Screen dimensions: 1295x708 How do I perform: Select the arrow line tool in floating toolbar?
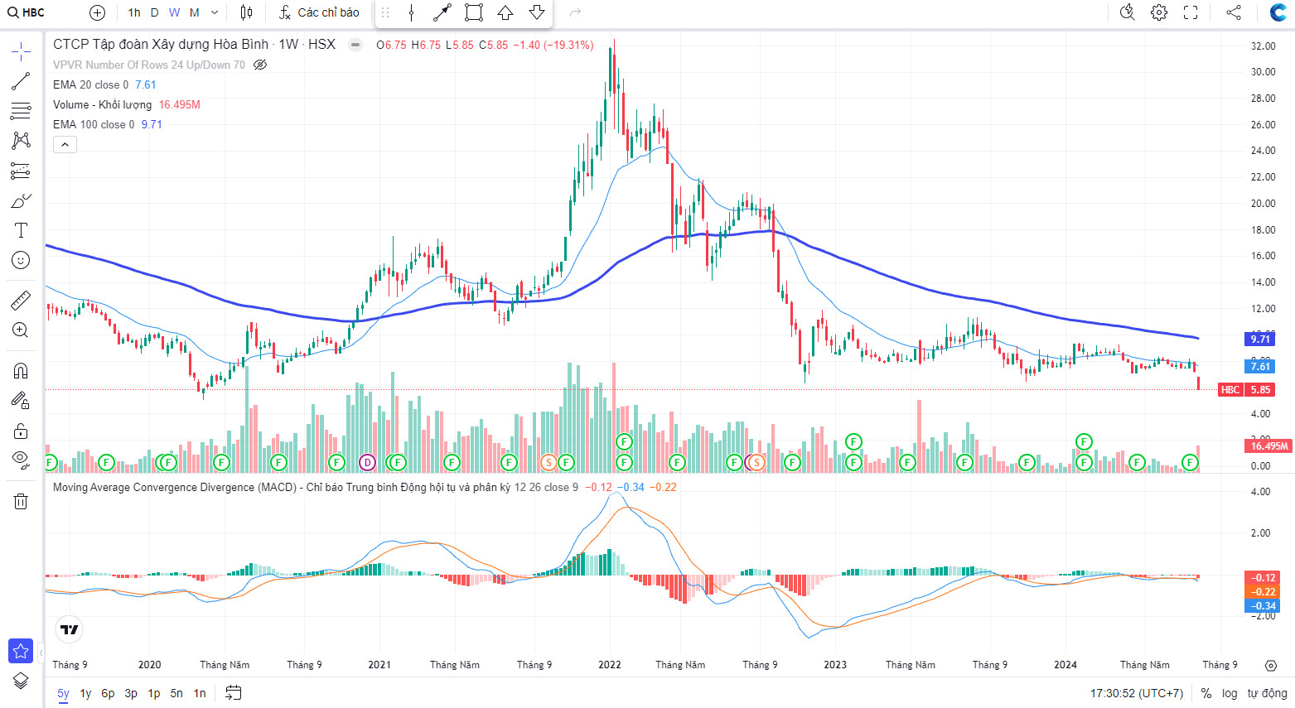pyautogui.click(x=442, y=12)
